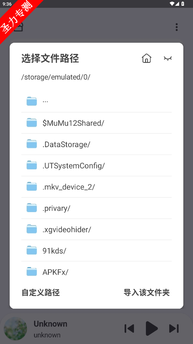Click folder icon beside .xgvideohider

click(x=32, y=229)
